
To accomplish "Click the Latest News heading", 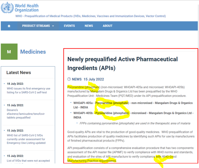I will (19, 72).
